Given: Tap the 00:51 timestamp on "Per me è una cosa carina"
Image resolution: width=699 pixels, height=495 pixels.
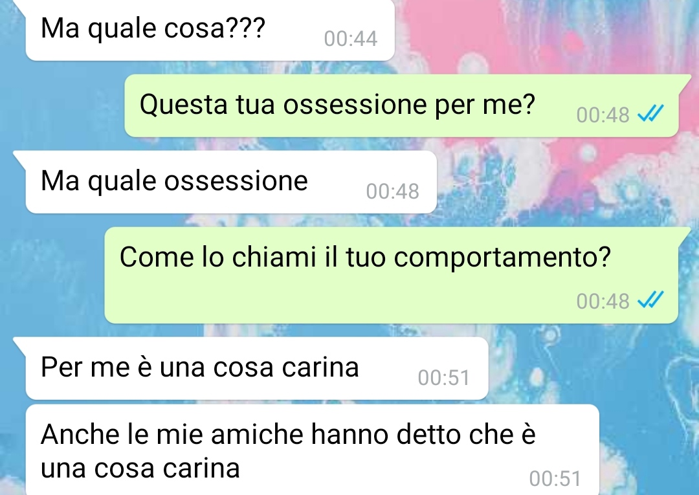Looking at the screenshot, I should 443,378.
